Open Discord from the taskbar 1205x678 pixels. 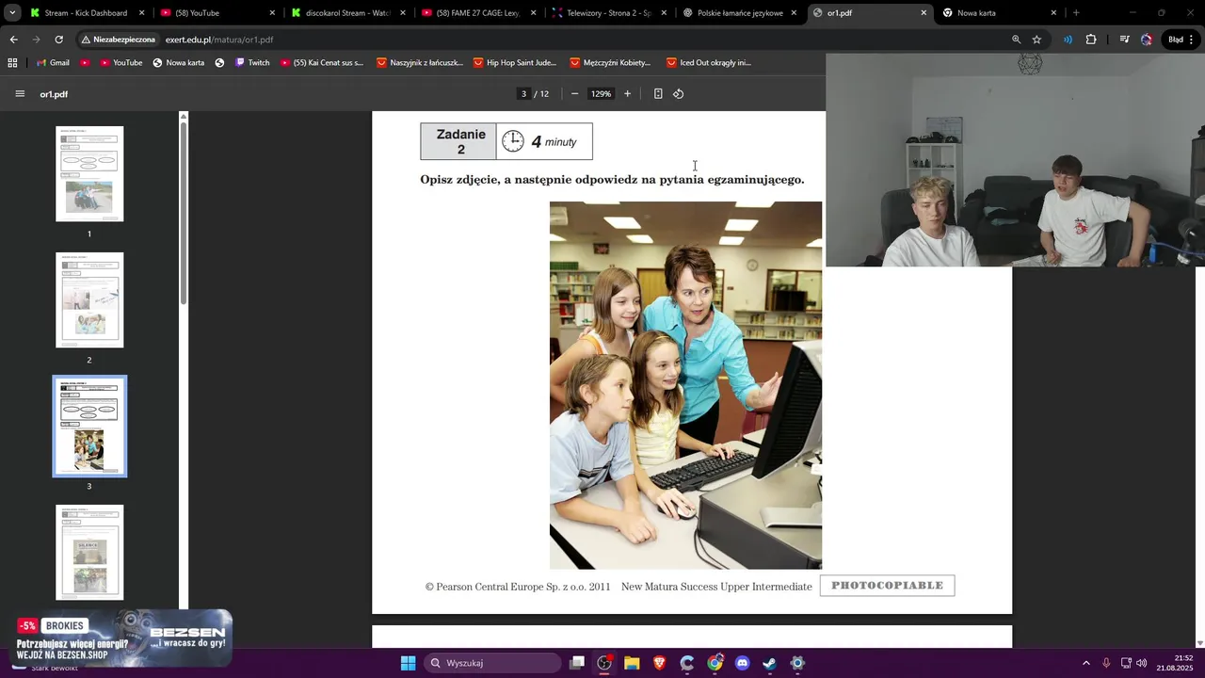tap(742, 663)
